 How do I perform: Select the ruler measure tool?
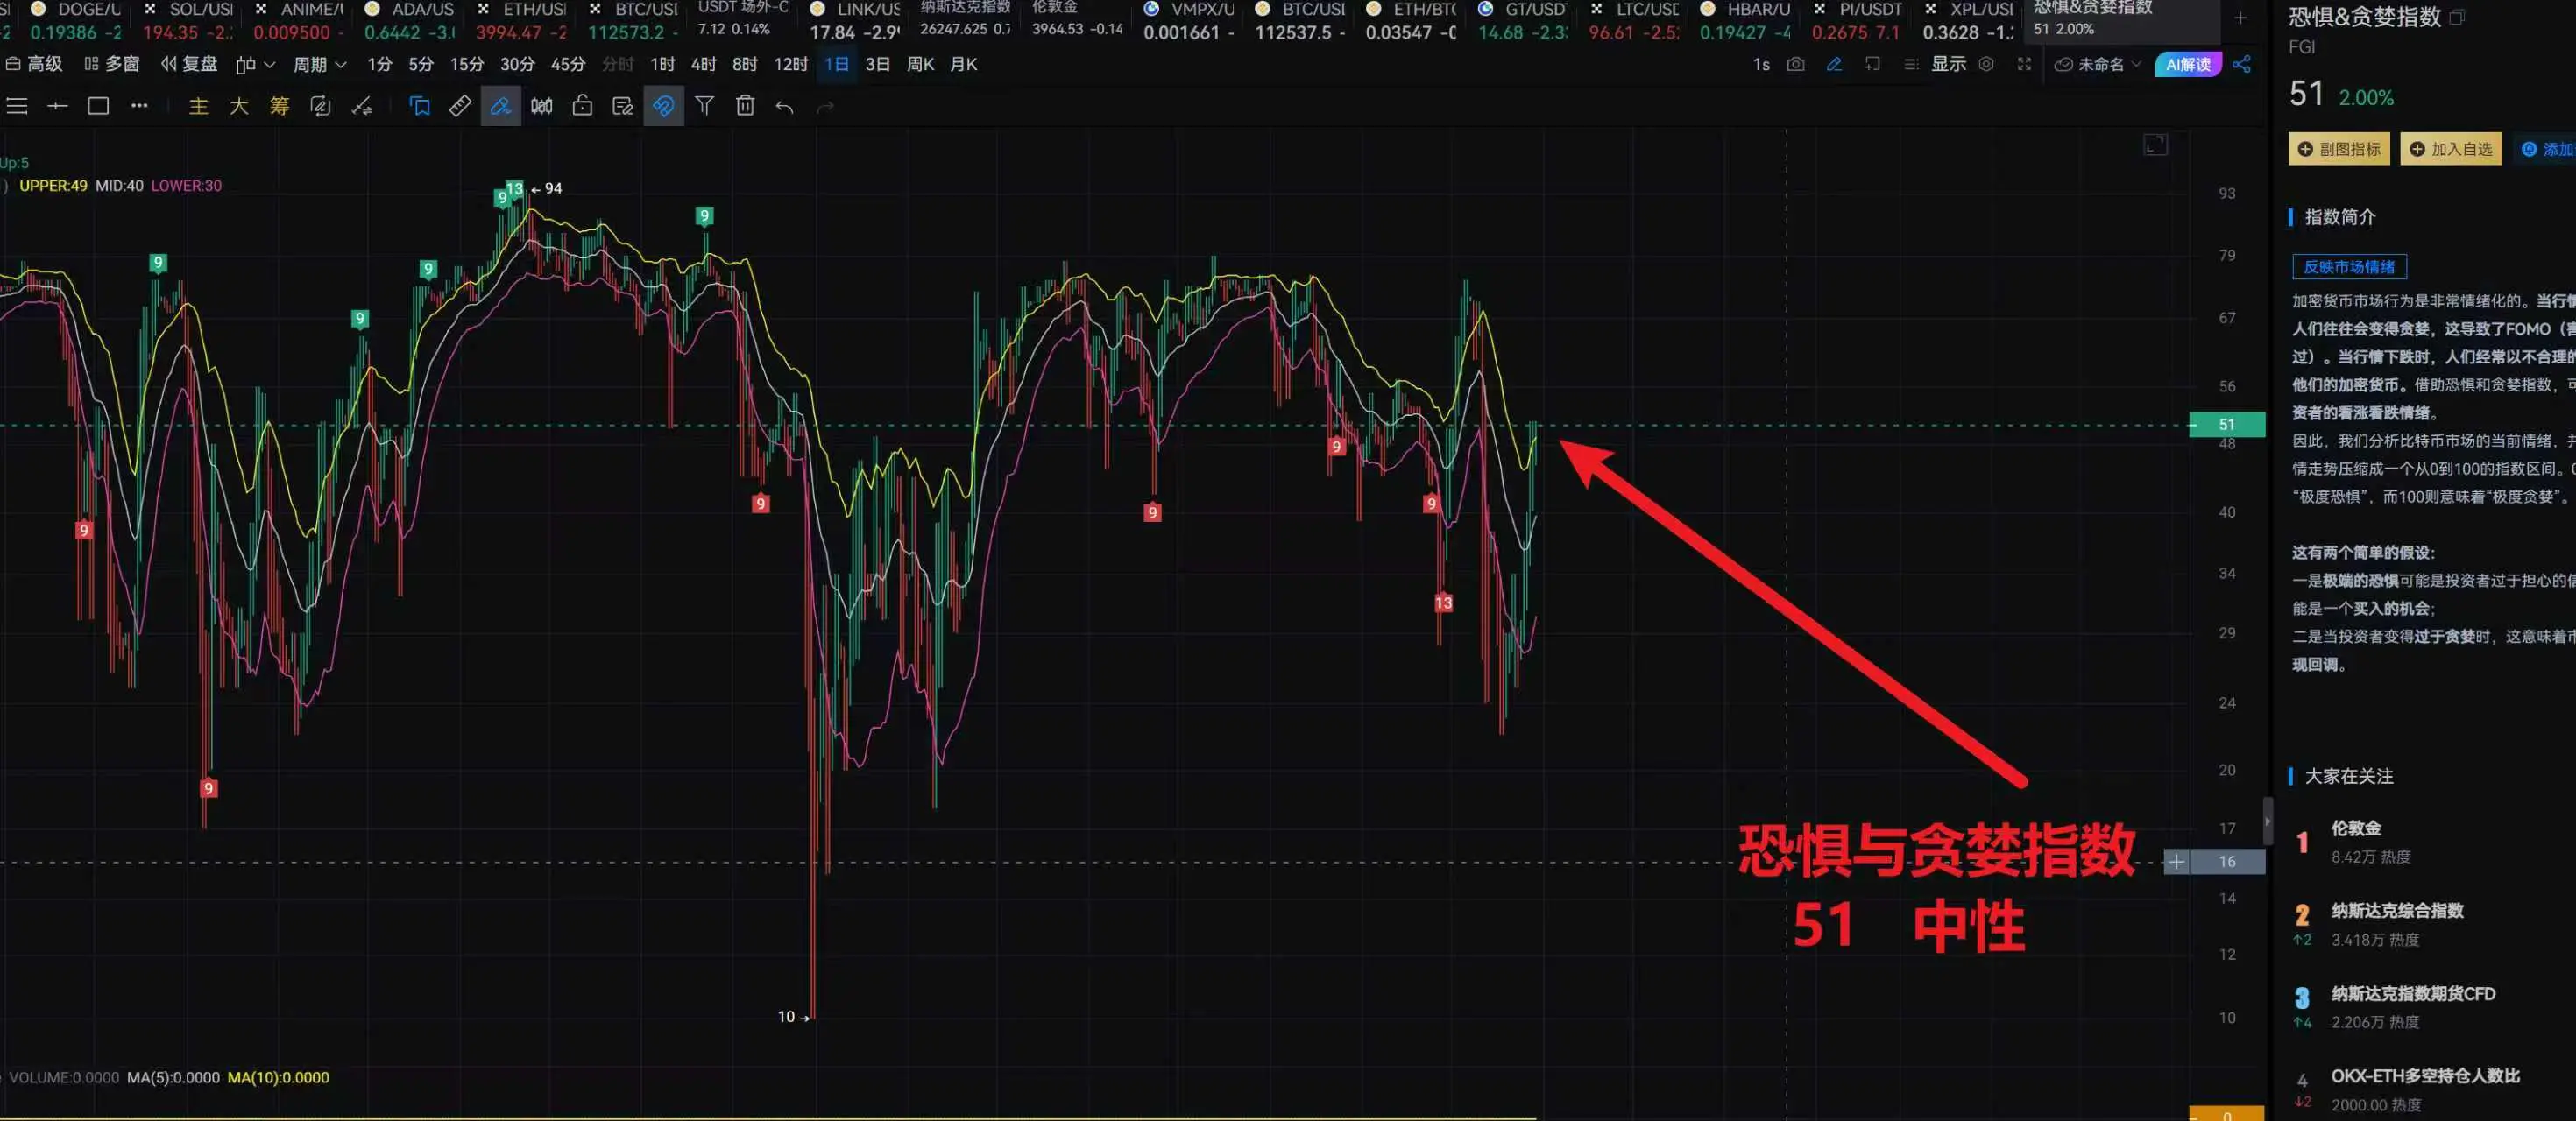point(460,106)
